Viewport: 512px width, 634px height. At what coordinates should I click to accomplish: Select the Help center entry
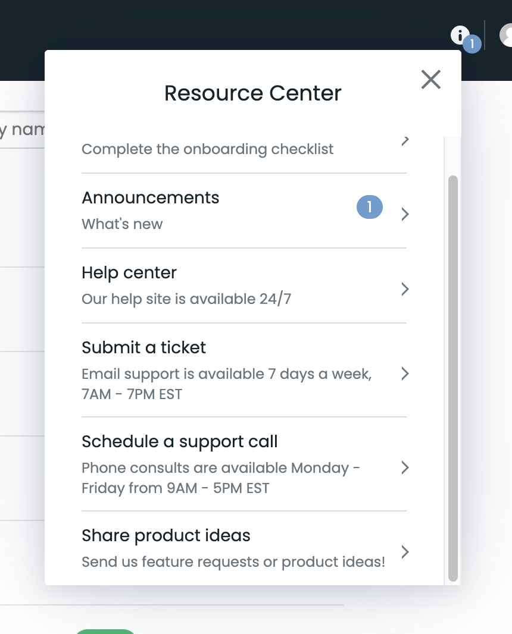[129, 273]
